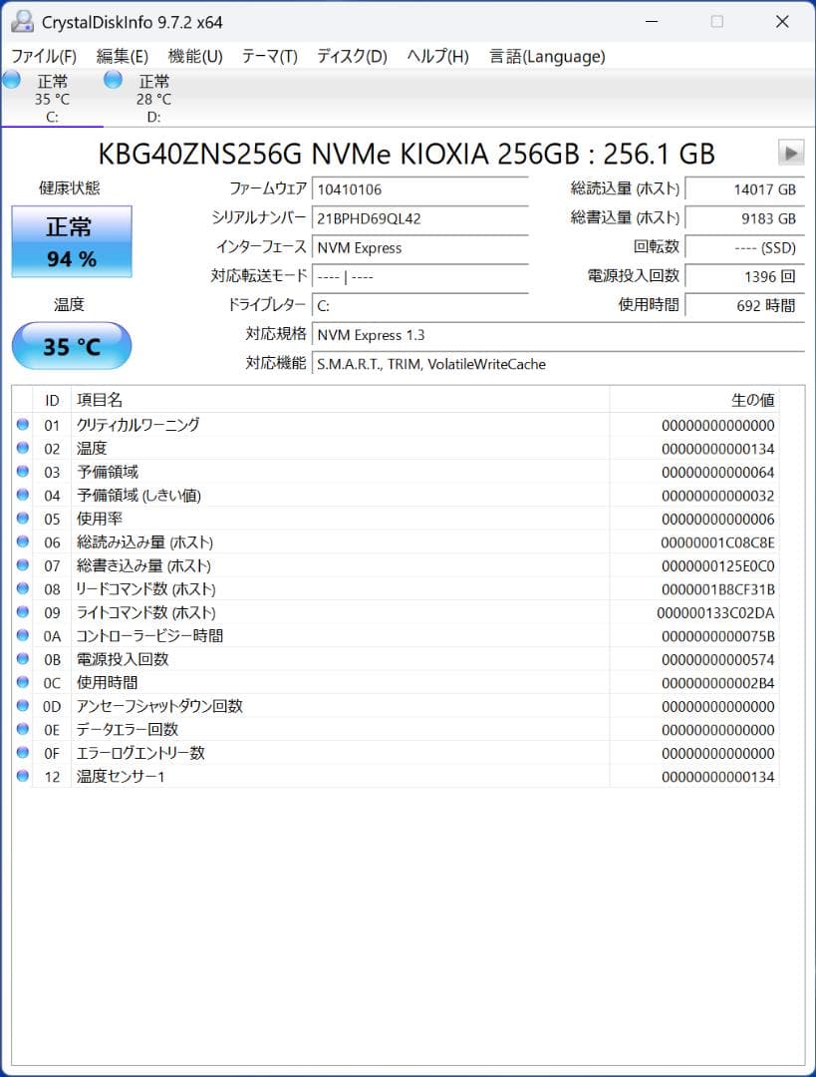Click status dot for 総読み込み量 (ホスト) row
Image resolution: width=816 pixels, height=1077 pixels.
pos(23,541)
